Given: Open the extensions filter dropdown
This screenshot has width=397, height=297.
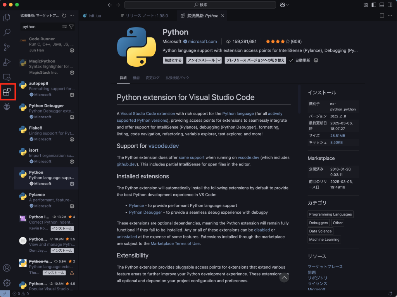Looking at the screenshot, I should point(71,27).
